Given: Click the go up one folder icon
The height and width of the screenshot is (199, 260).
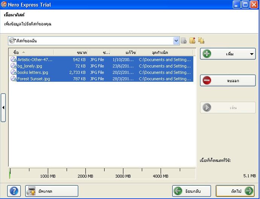Looking at the screenshot, I should coord(184,40).
